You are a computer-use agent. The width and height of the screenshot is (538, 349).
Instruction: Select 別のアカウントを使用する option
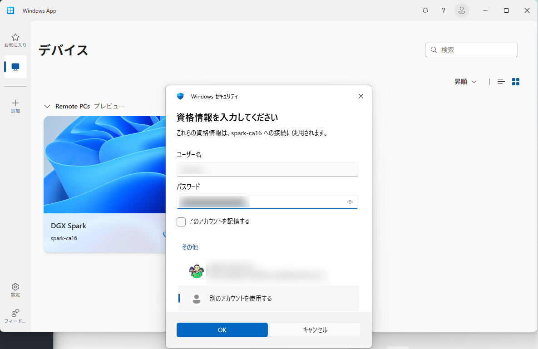coord(269,298)
